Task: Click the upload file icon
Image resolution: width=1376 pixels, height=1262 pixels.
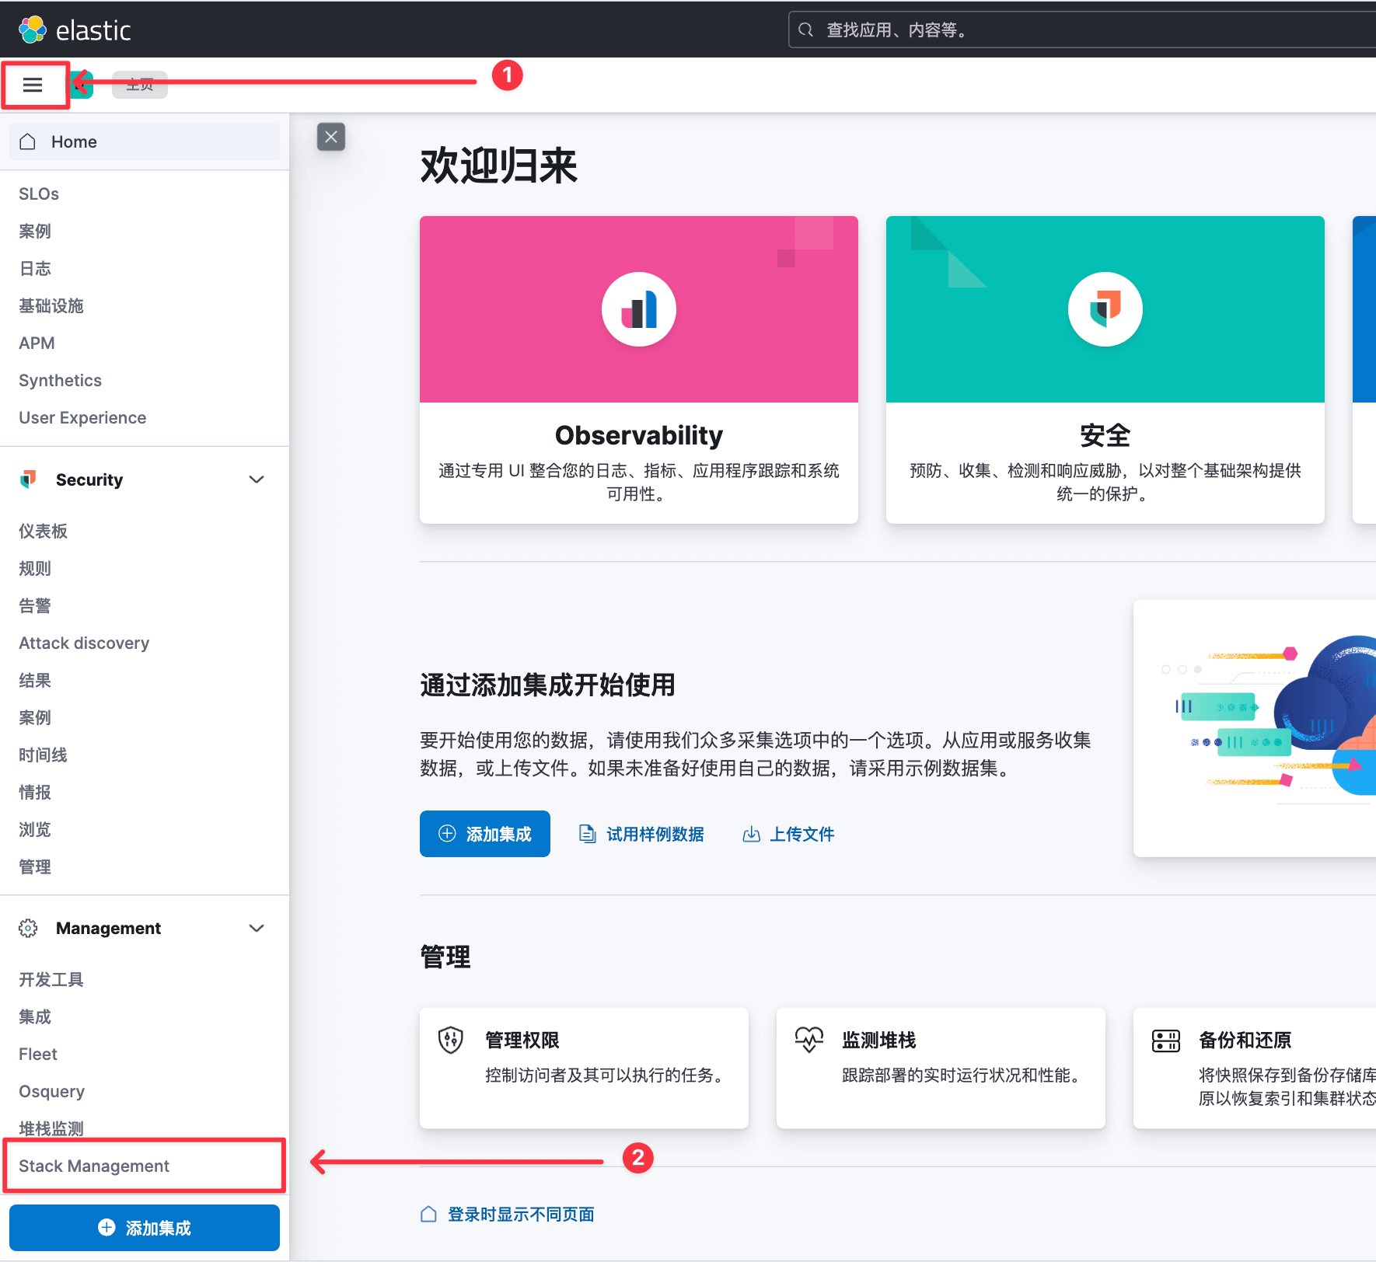Action: [751, 835]
